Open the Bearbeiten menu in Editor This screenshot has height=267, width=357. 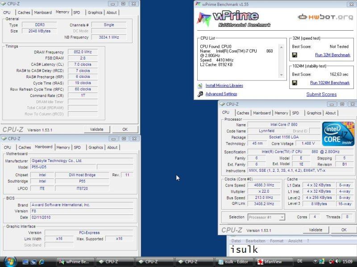click(x=255, y=241)
